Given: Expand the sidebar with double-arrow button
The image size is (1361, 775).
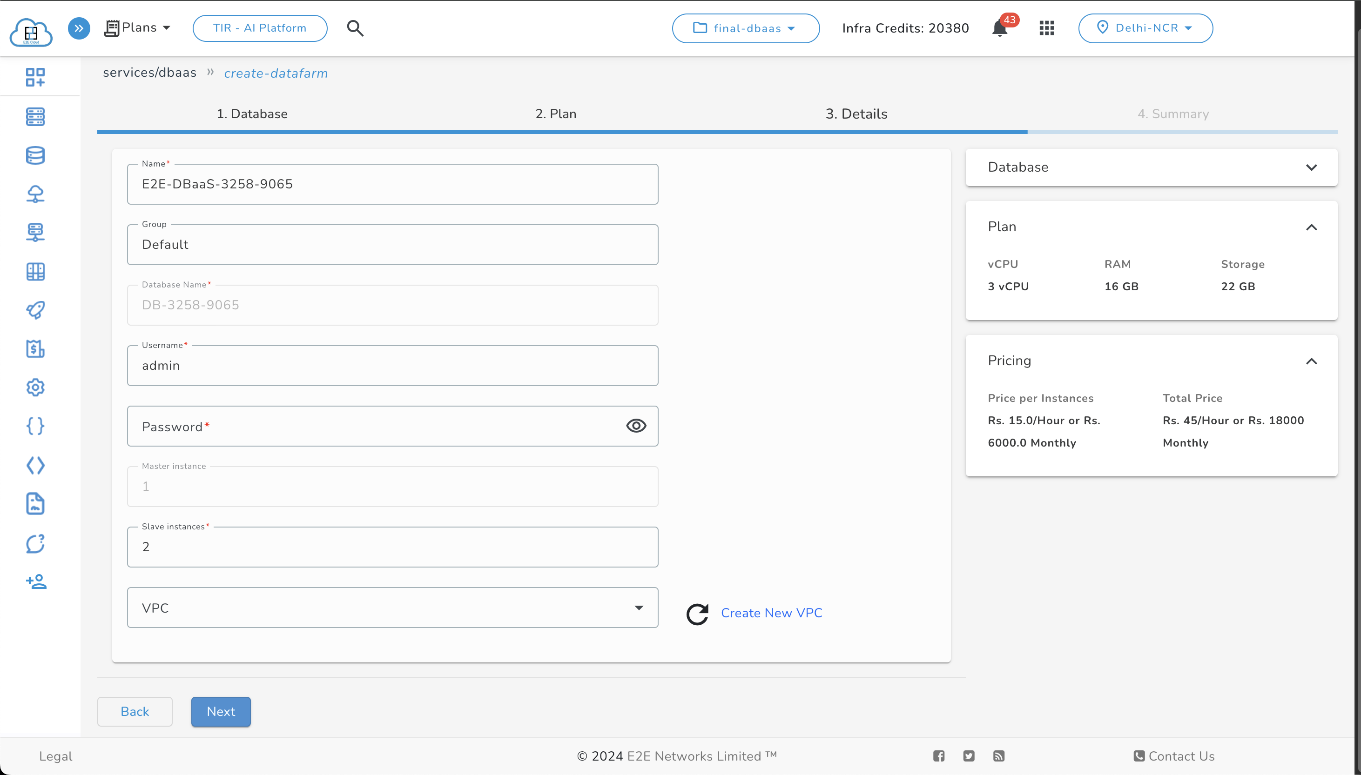Looking at the screenshot, I should click(x=79, y=28).
